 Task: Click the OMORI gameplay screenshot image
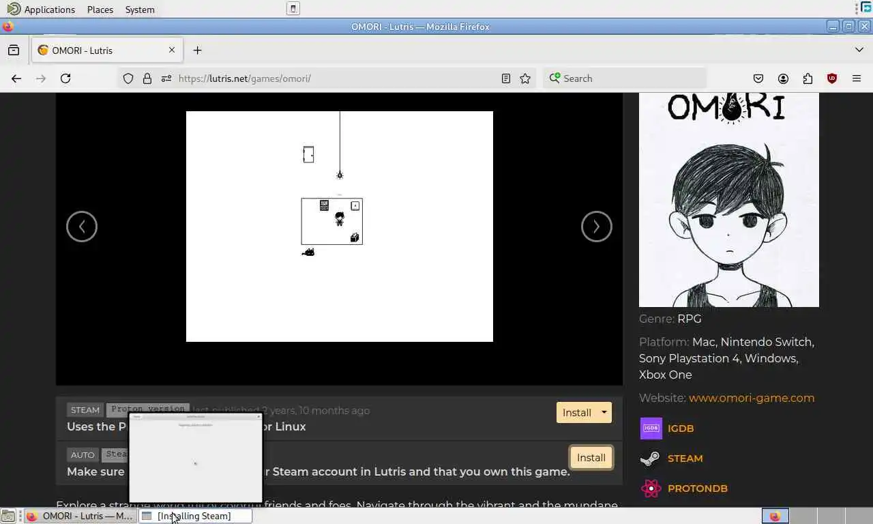tap(340, 227)
